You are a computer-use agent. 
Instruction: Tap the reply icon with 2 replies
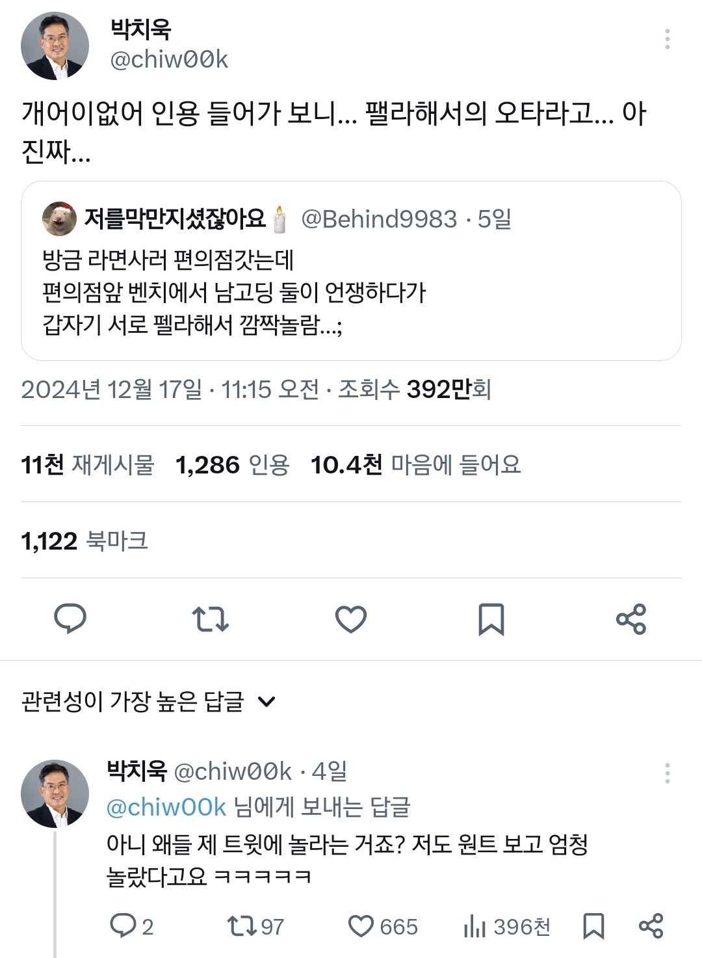pyautogui.click(x=131, y=926)
